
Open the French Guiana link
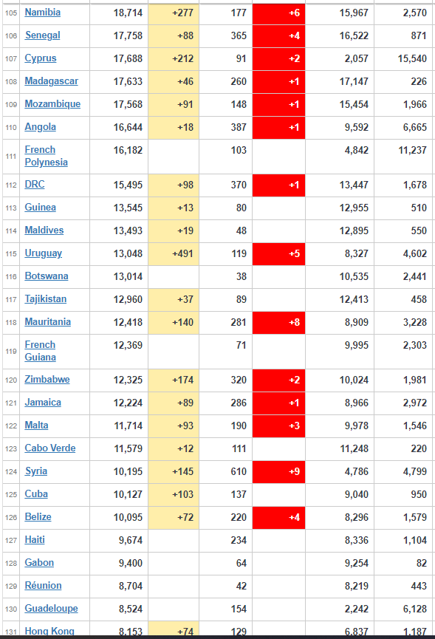(41, 351)
